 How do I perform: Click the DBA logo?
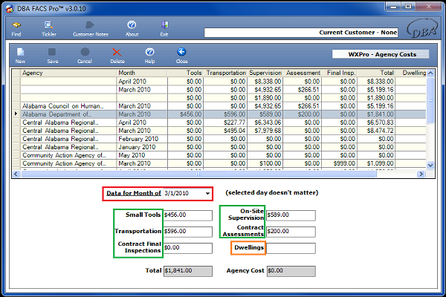click(x=422, y=29)
